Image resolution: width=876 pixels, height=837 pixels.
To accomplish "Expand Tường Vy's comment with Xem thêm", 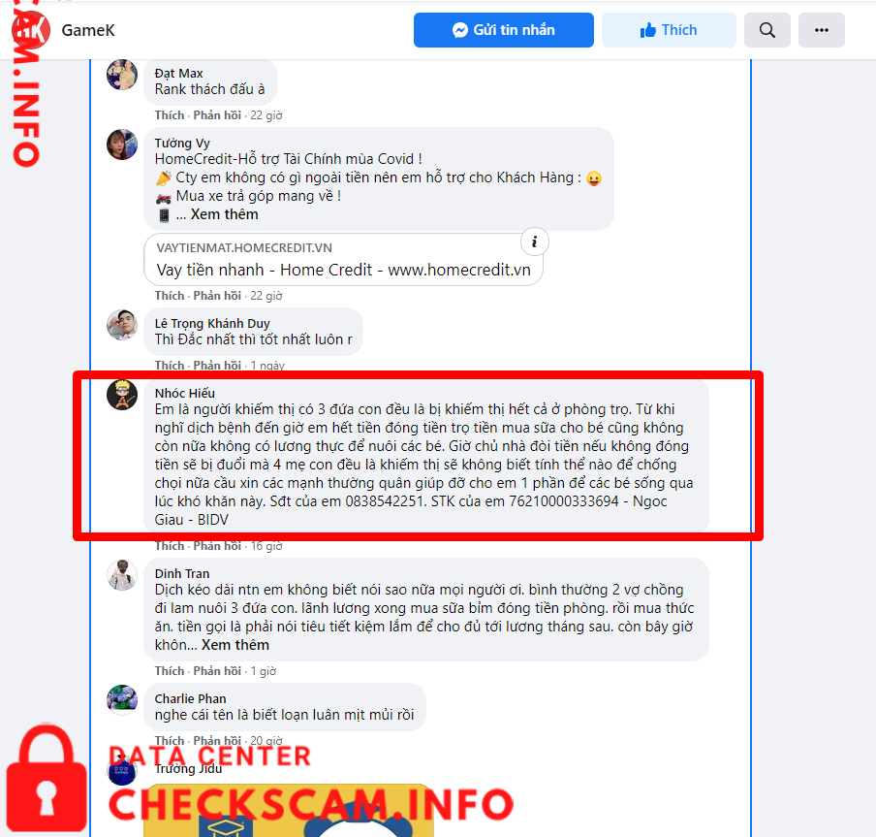I will (224, 214).
